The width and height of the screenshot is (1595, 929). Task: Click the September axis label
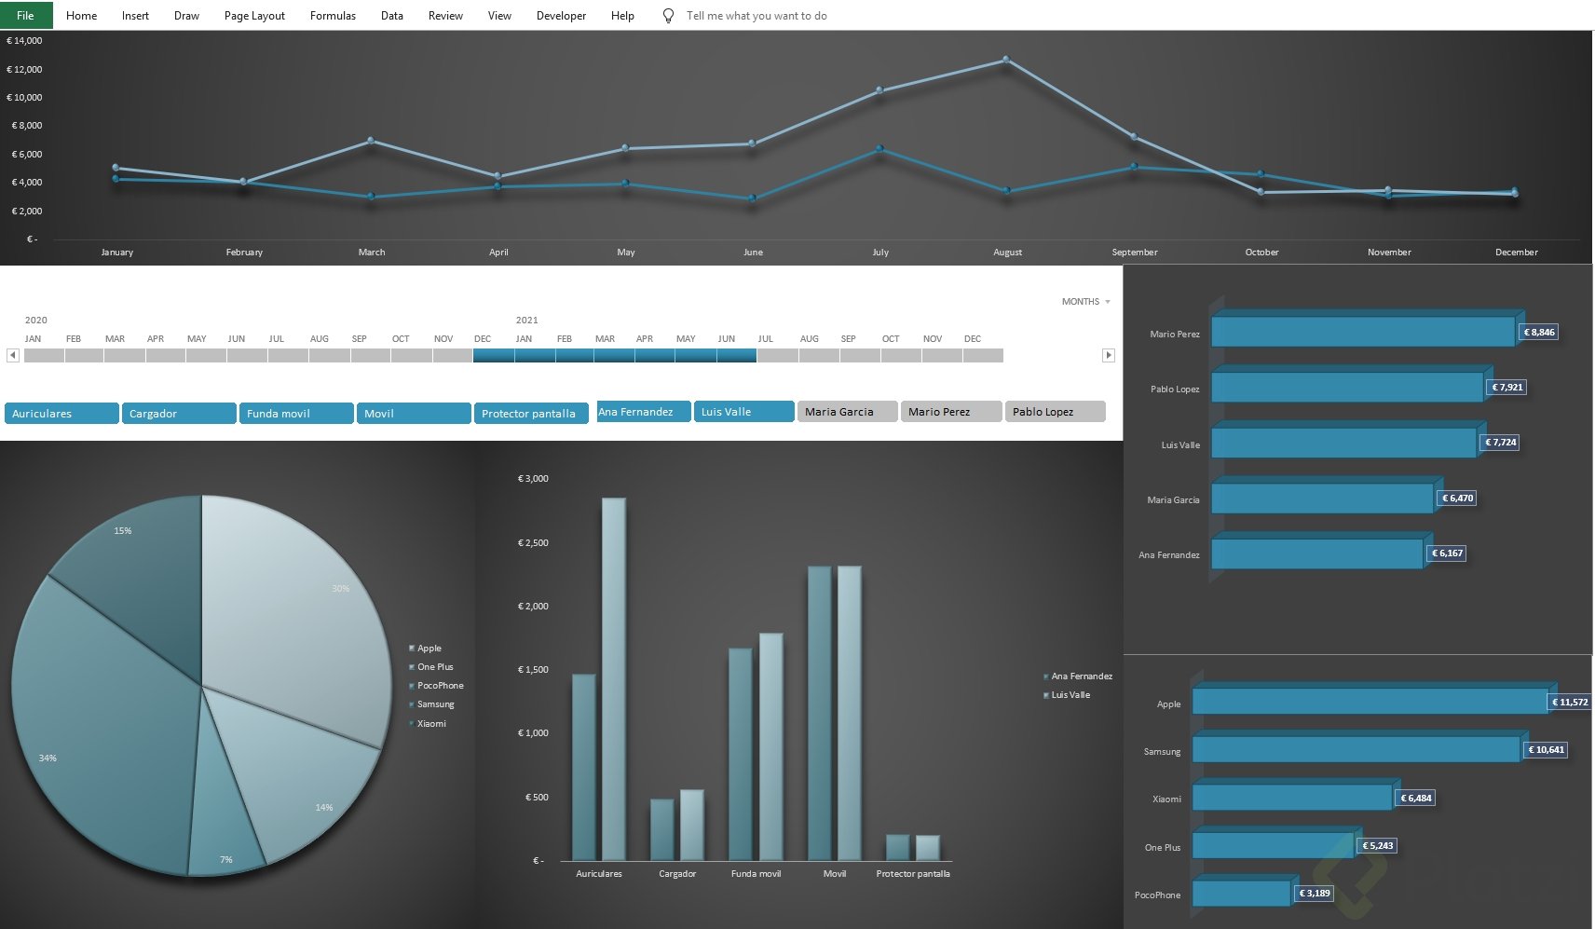(1135, 252)
